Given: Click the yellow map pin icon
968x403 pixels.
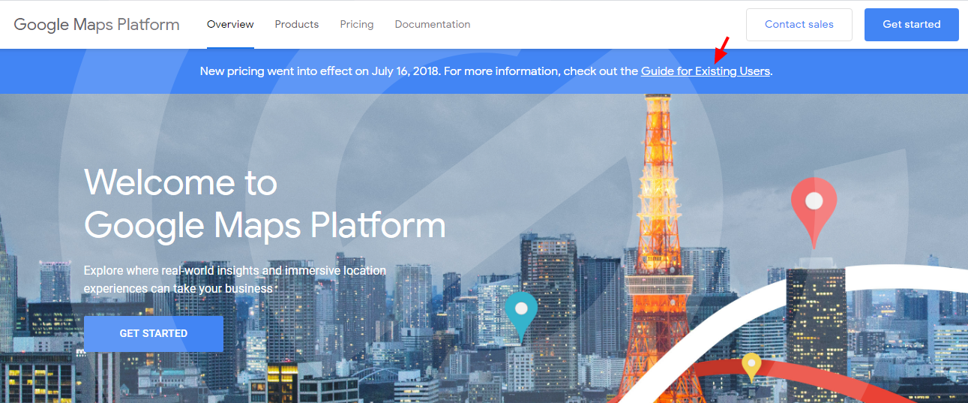Looking at the screenshot, I should (751, 367).
